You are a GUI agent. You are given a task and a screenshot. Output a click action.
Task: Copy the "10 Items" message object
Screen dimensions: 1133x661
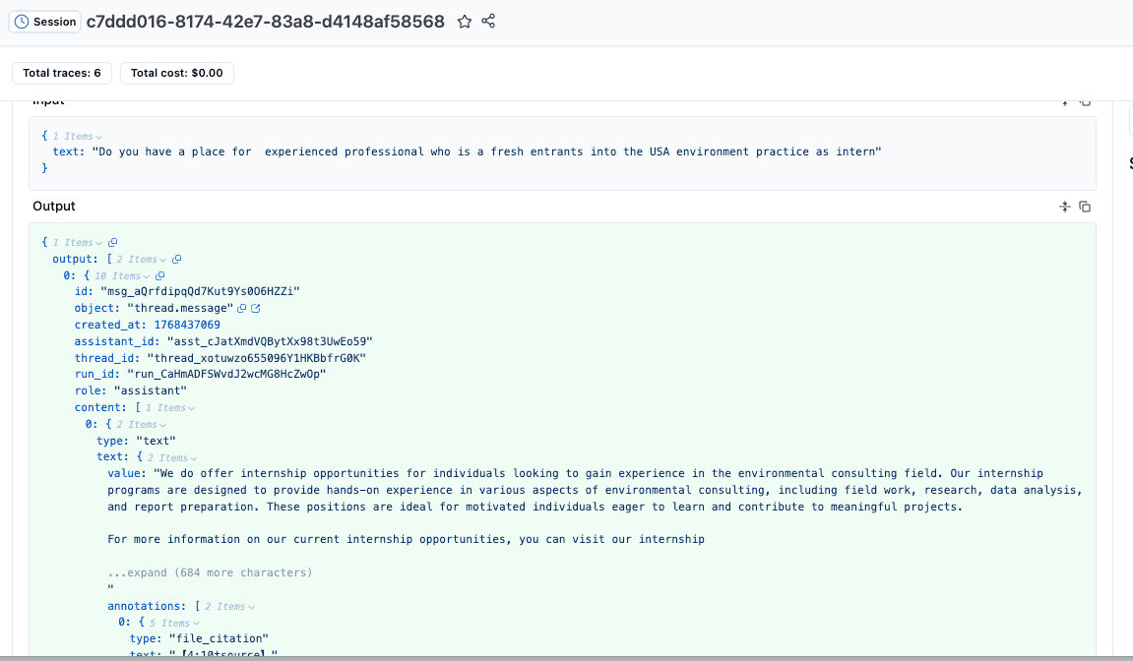(x=159, y=276)
